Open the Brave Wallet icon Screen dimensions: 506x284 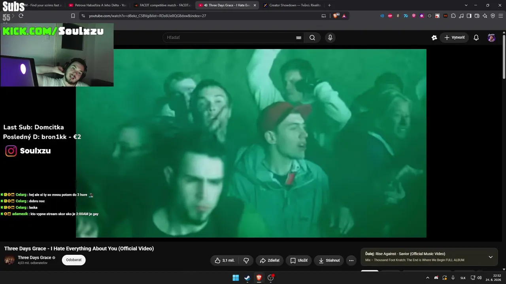(477, 16)
